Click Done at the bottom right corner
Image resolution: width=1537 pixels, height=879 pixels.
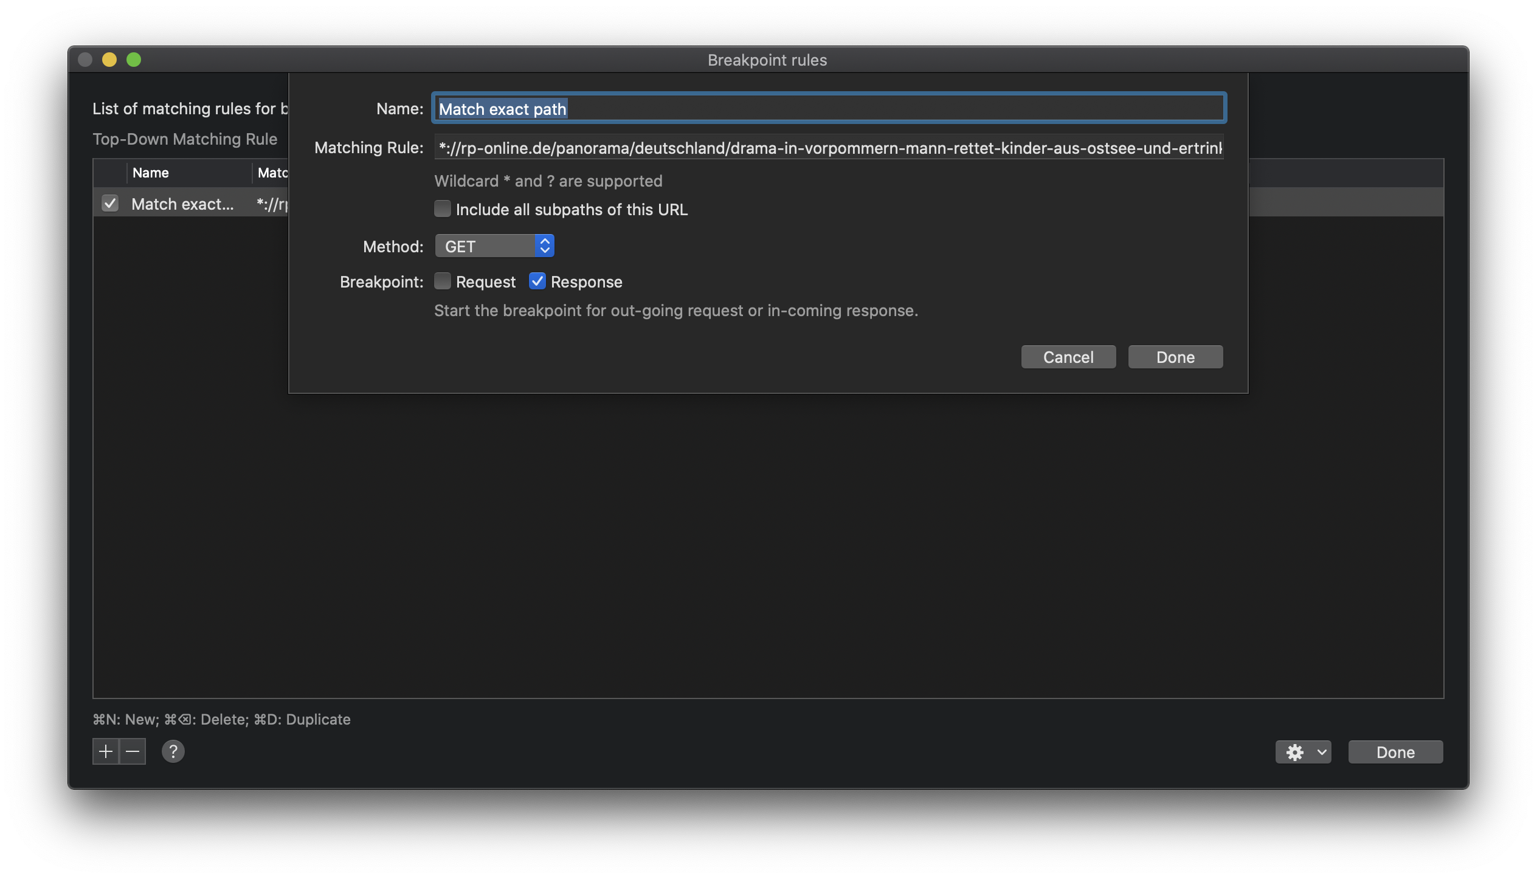[1395, 752]
